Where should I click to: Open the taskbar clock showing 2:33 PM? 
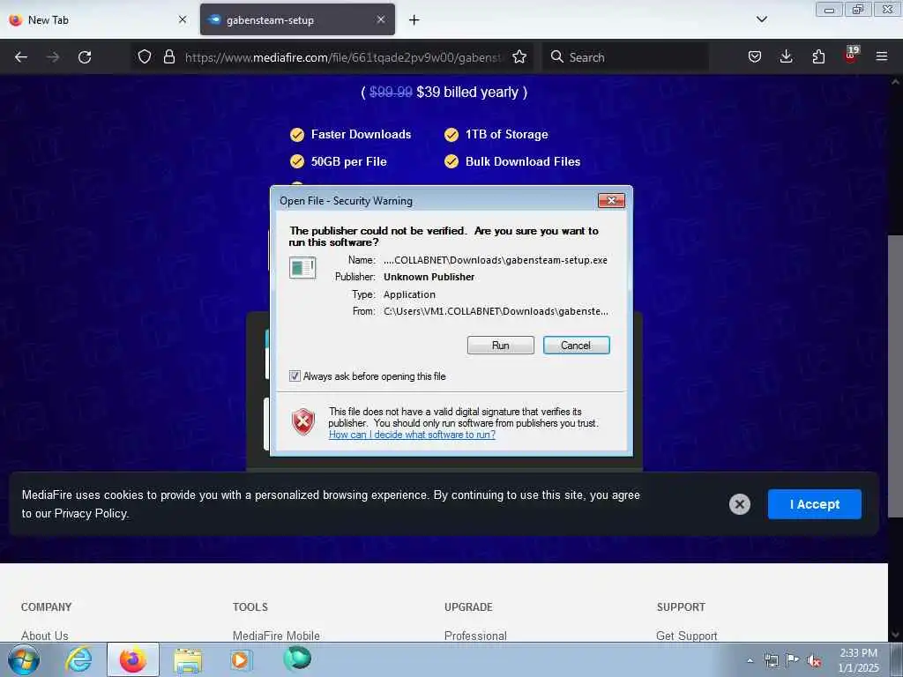858,660
